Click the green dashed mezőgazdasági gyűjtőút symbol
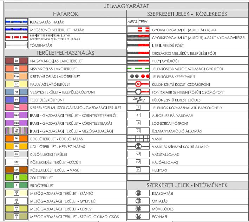Image resolution: width=249 pixels, height=222 pixels. [138, 68]
